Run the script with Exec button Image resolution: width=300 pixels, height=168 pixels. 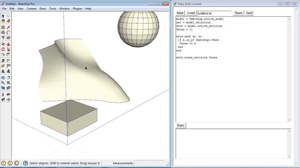180,126
